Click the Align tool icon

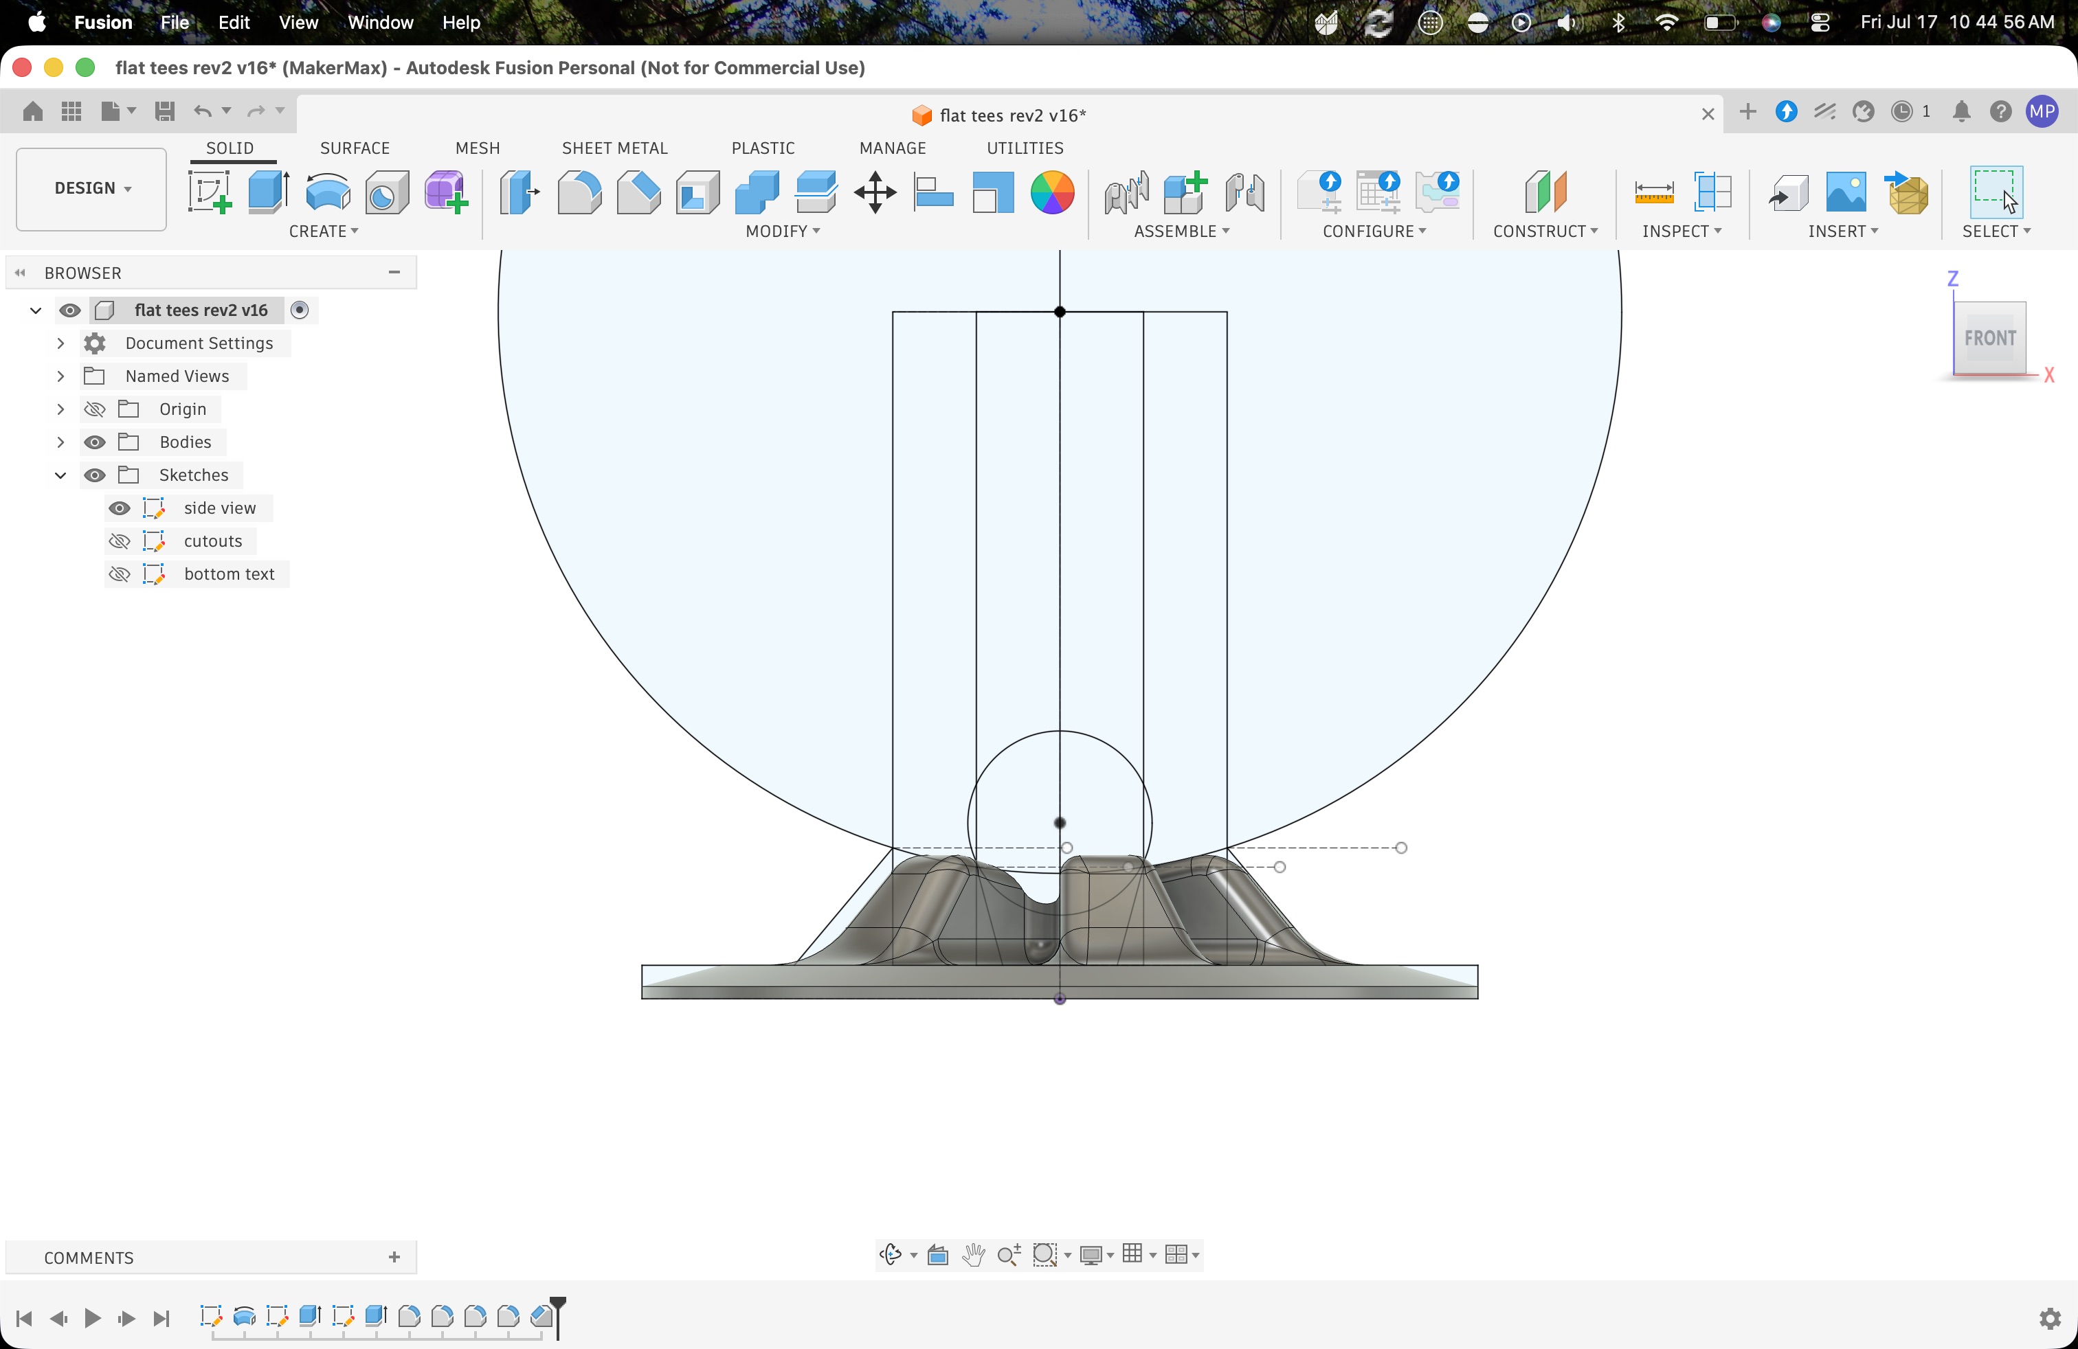coord(933,192)
